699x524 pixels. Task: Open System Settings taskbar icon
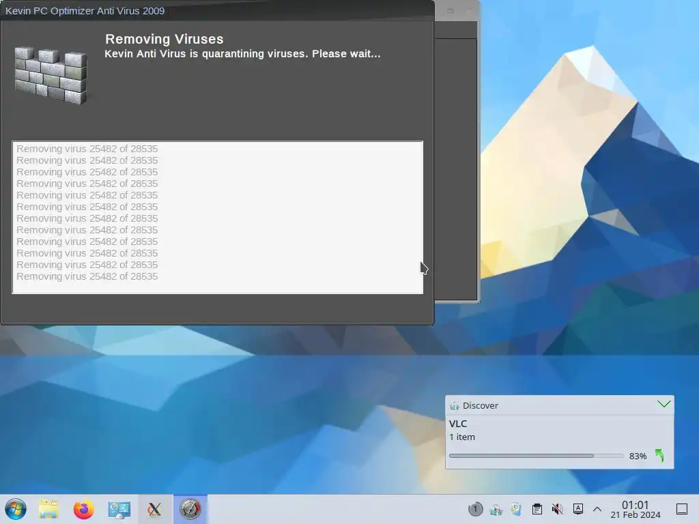(x=119, y=509)
